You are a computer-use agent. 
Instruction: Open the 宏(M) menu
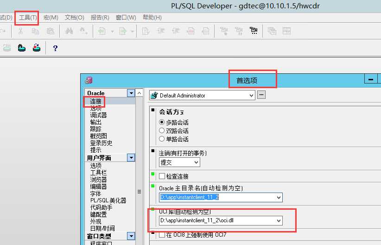(51, 18)
